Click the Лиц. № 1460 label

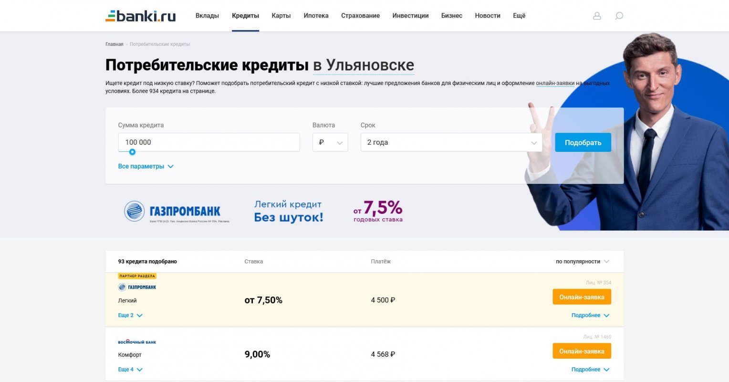(x=597, y=337)
